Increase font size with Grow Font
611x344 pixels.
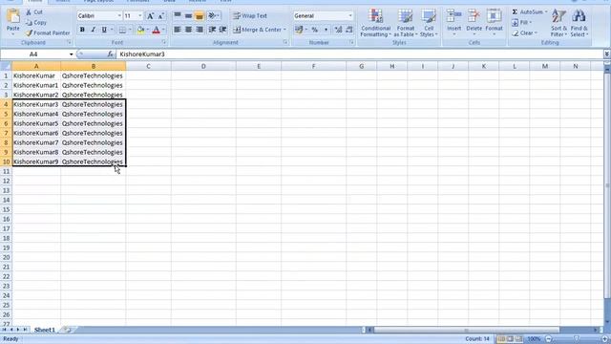[x=150, y=16]
